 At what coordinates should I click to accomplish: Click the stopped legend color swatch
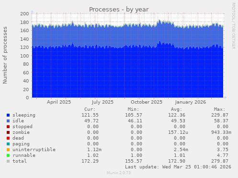point(8,127)
